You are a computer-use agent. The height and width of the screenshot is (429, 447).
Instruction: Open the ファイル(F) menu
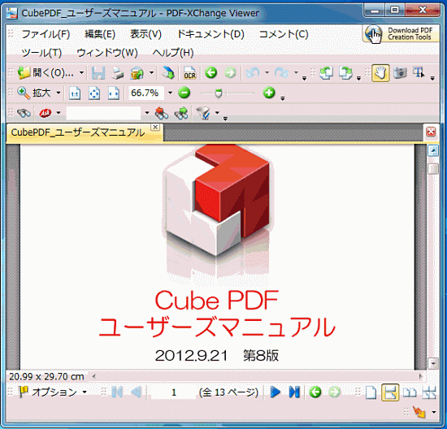point(46,34)
